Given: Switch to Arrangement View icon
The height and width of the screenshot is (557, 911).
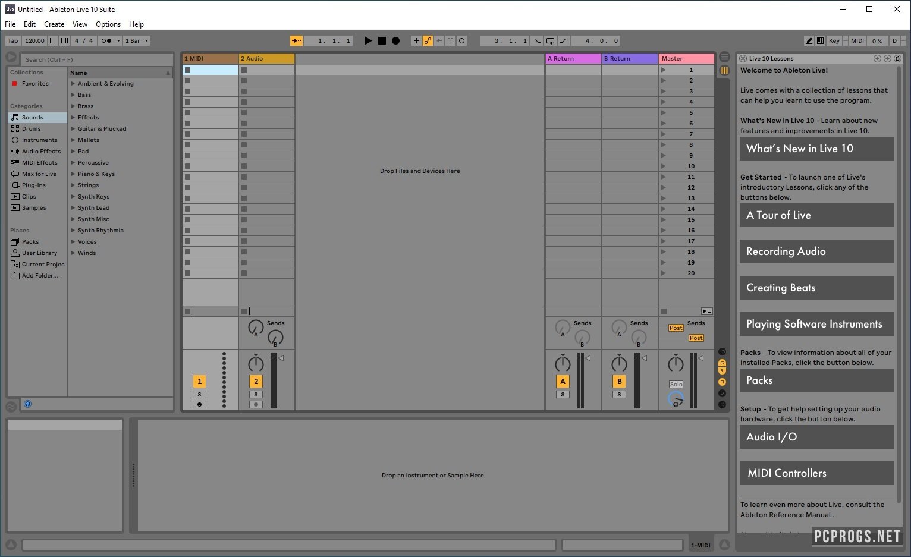Looking at the screenshot, I should (x=724, y=57).
